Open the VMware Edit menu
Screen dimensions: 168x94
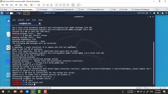coord(7,5)
